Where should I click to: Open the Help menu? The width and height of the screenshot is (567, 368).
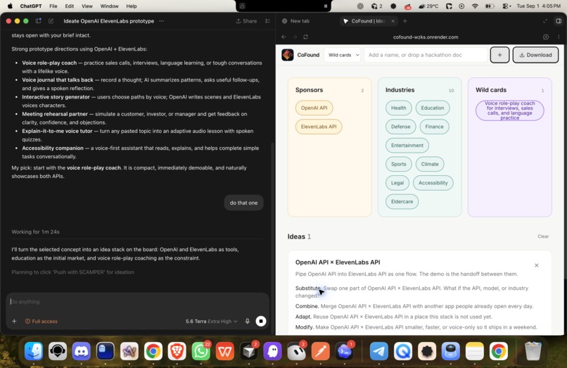point(132,6)
